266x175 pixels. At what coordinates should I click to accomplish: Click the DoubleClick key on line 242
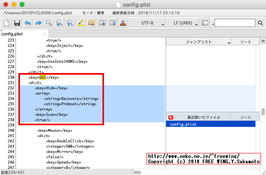click(69, 141)
